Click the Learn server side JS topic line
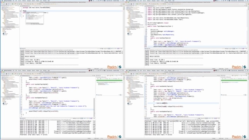 (x=177, y=91)
